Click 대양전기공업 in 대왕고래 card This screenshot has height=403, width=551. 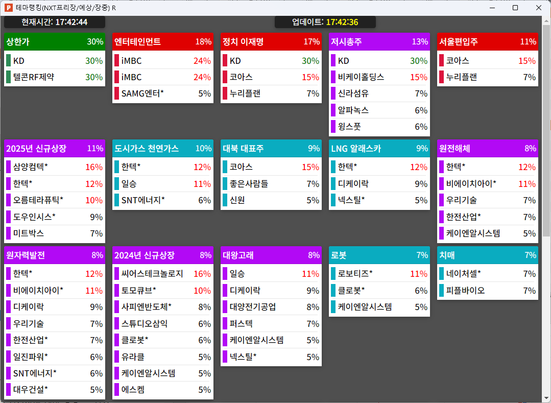pos(271,307)
